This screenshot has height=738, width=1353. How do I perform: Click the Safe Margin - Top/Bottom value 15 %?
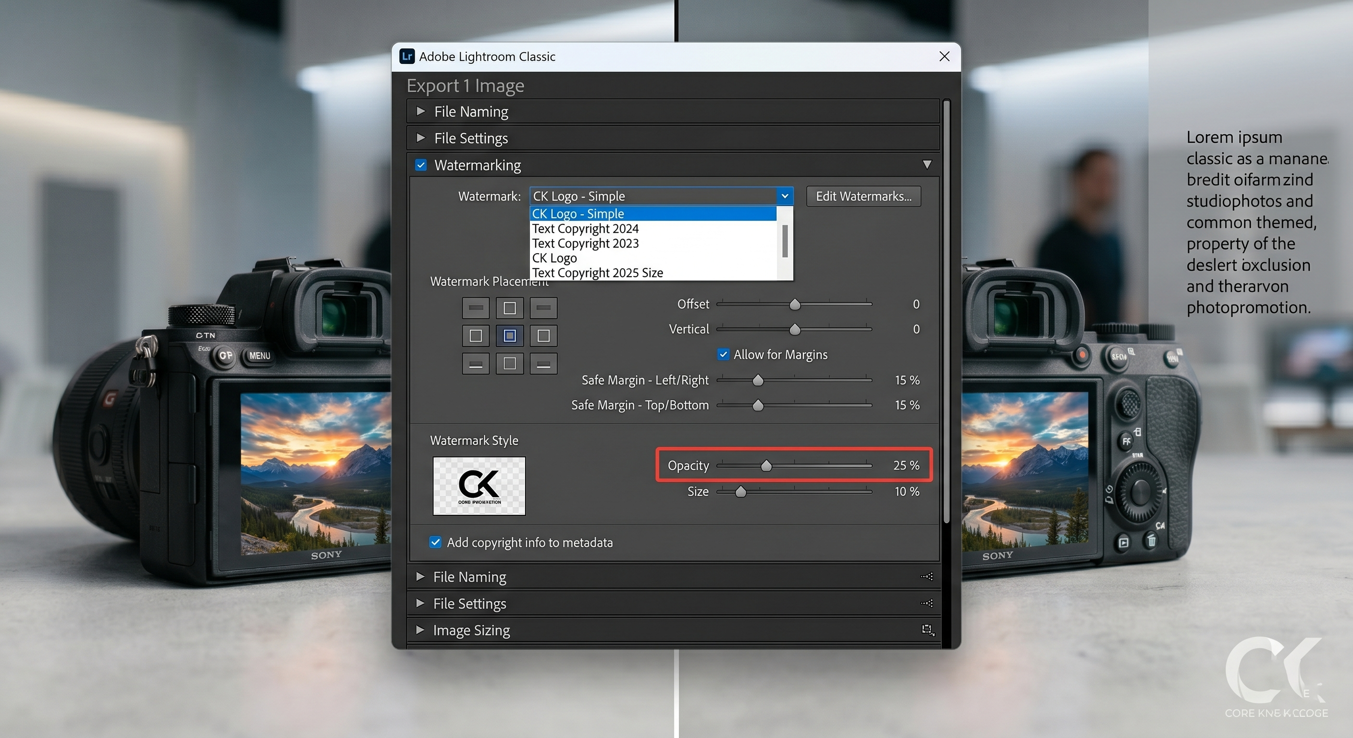(907, 405)
